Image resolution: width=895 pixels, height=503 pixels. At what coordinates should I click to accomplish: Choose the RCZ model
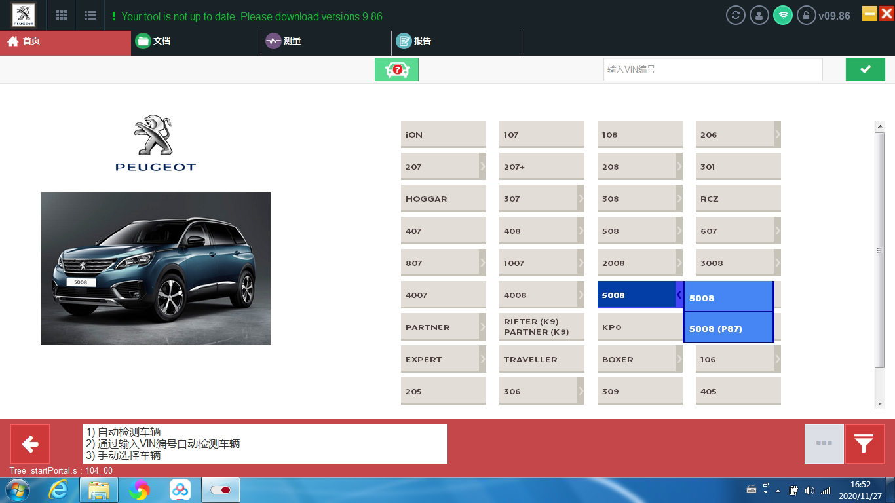click(738, 198)
